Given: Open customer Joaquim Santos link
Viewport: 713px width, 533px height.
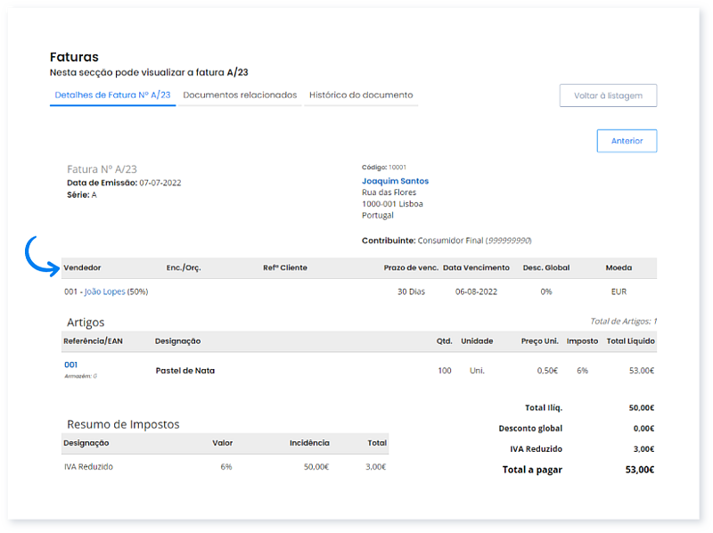Looking at the screenshot, I should point(395,181).
